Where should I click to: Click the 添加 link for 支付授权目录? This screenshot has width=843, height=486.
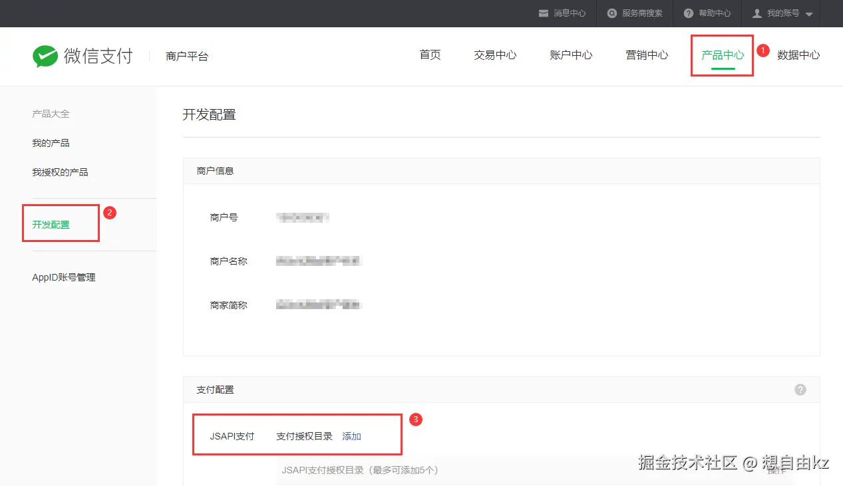pos(351,436)
